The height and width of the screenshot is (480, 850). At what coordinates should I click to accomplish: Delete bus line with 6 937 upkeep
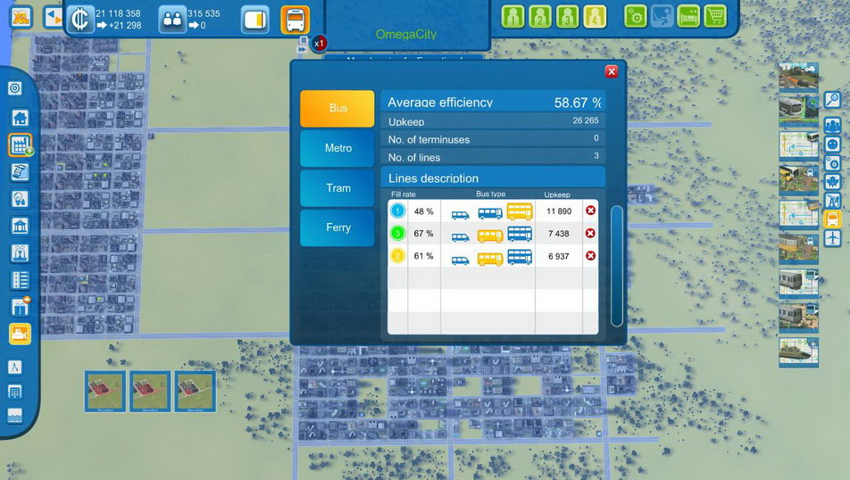[591, 255]
